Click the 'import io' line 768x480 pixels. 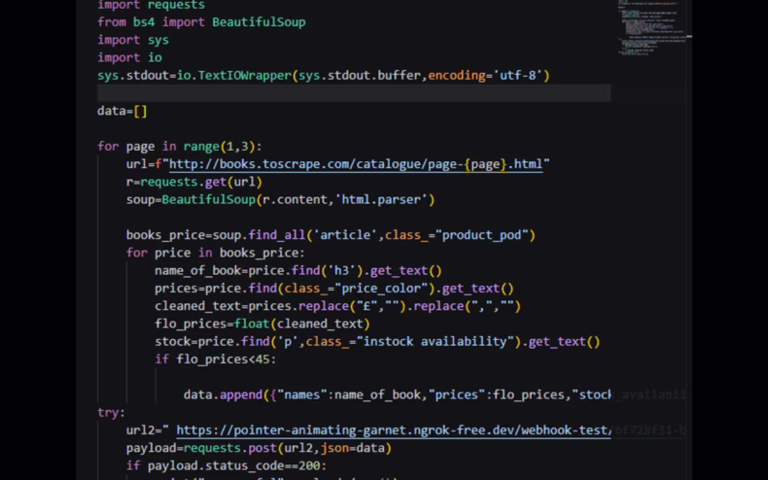click(129, 58)
